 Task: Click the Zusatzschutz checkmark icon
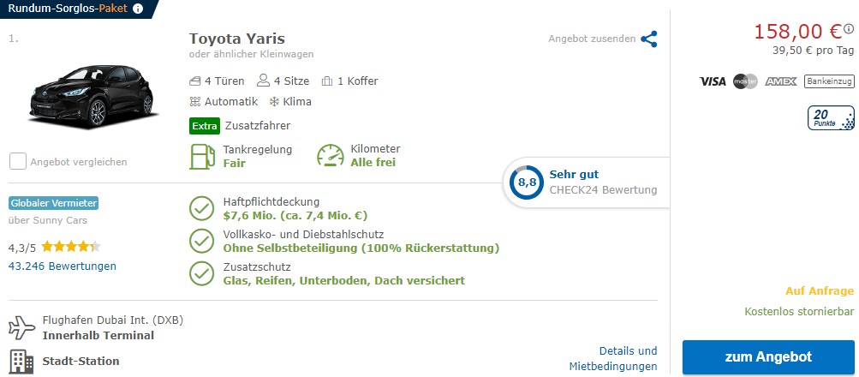(201, 273)
